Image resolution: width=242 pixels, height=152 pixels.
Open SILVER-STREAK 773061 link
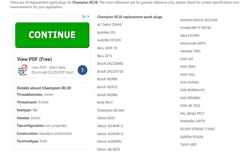197,129
